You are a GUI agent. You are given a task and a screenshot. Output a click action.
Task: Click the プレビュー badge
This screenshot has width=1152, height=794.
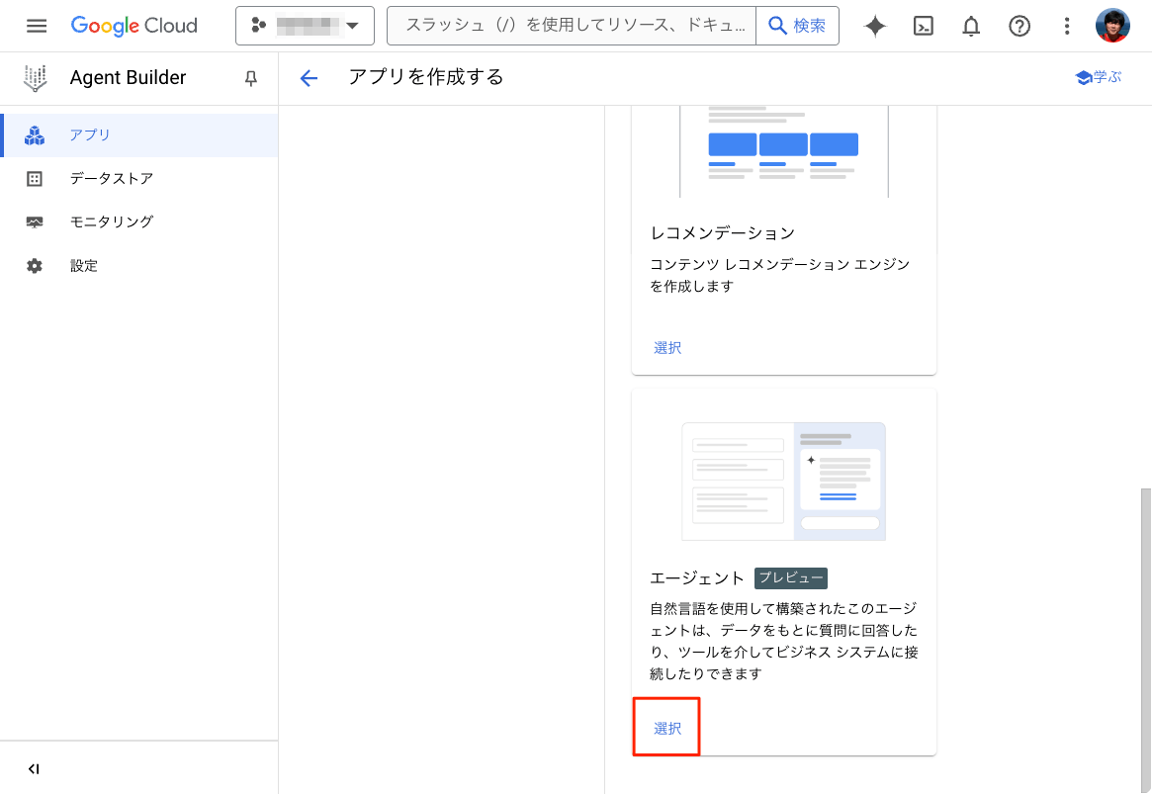(x=790, y=578)
